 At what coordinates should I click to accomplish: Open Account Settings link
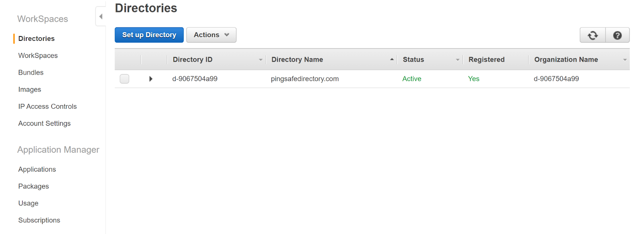[x=44, y=123]
